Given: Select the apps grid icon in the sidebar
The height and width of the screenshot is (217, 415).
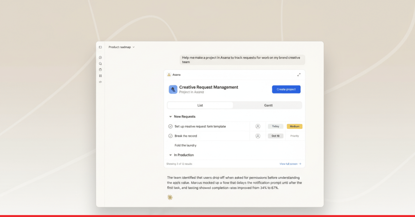Looking at the screenshot, I should (100, 76).
